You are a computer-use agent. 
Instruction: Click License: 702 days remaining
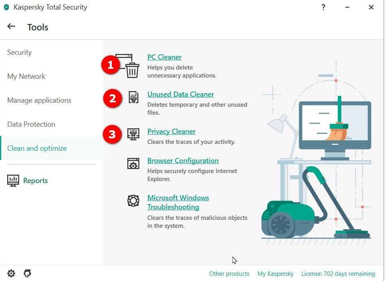click(x=338, y=273)
